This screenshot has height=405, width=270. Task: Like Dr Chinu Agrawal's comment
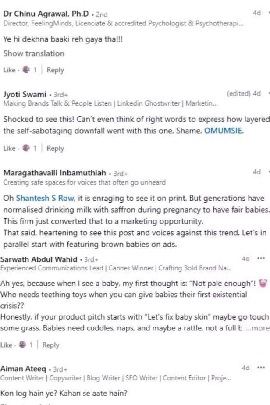pyautogui.click(x=9, y=70)
